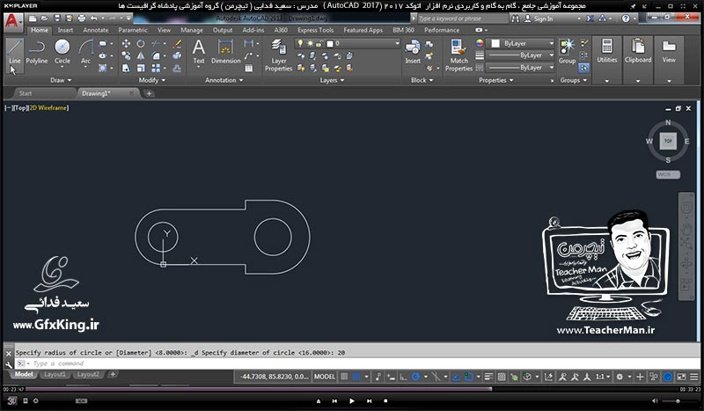Select the Polyline tool

[x=36, y=52]
